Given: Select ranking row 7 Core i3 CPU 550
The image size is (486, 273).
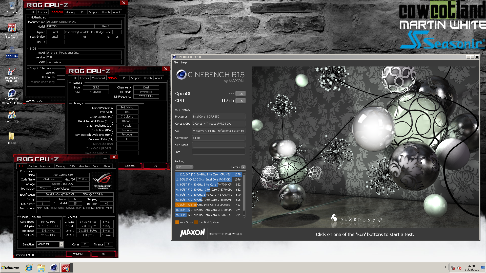Looking at the screenshot, I should point(209,205).
